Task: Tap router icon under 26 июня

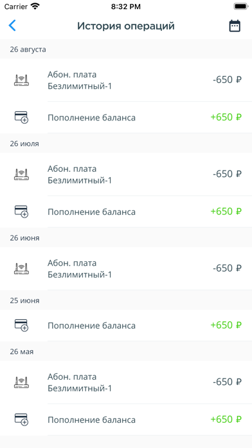Action: (x=22, y=268)
